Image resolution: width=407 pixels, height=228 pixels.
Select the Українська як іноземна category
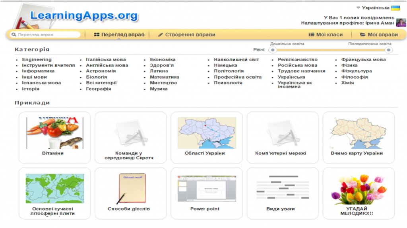[295, 85]
